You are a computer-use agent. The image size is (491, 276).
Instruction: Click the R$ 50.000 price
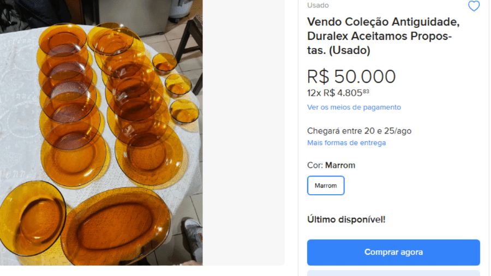pos(351,76)
